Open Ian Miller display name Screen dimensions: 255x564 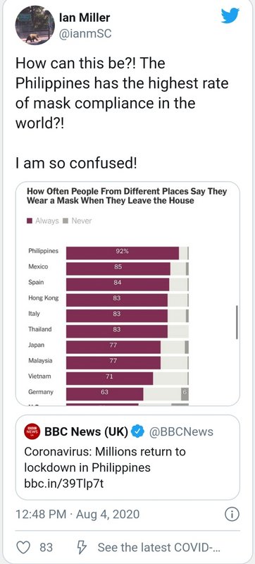tap(84, 17)
